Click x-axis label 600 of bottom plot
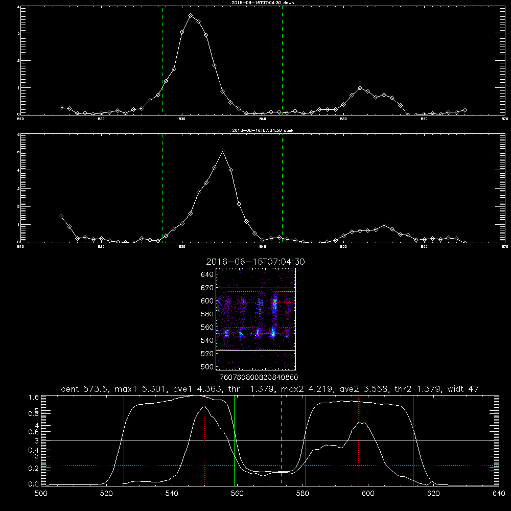Viewport: 511px width, 511px height. click(x=368, y=494)
